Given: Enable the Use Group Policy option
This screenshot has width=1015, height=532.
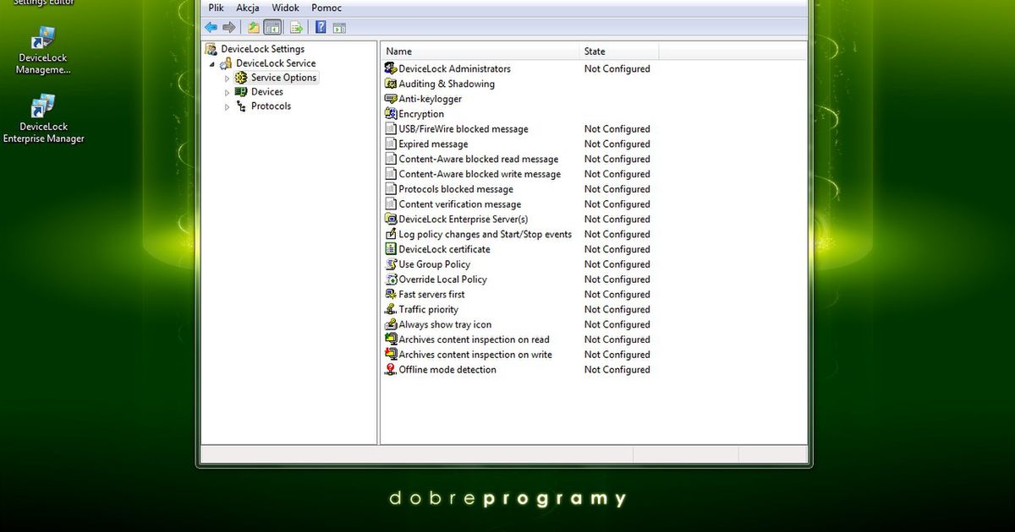Looking at the screenshot, I should coord(431,263).
